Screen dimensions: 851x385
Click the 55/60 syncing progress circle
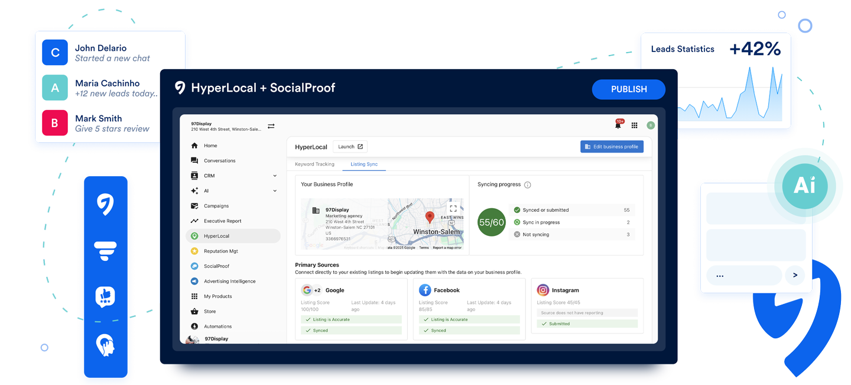pyautogui.click(x=492, y=222)
